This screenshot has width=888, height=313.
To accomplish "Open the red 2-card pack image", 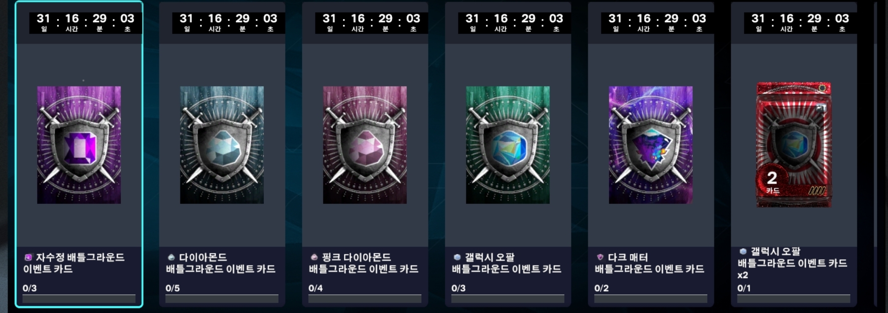I will click(x=794, y=145).
